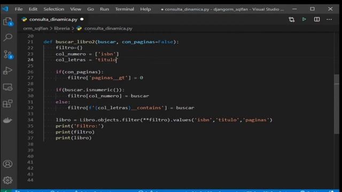Click 'Libro.objects.filter' on line 34
This screenshot has width=342, height=192.
(x=110, y=120)
